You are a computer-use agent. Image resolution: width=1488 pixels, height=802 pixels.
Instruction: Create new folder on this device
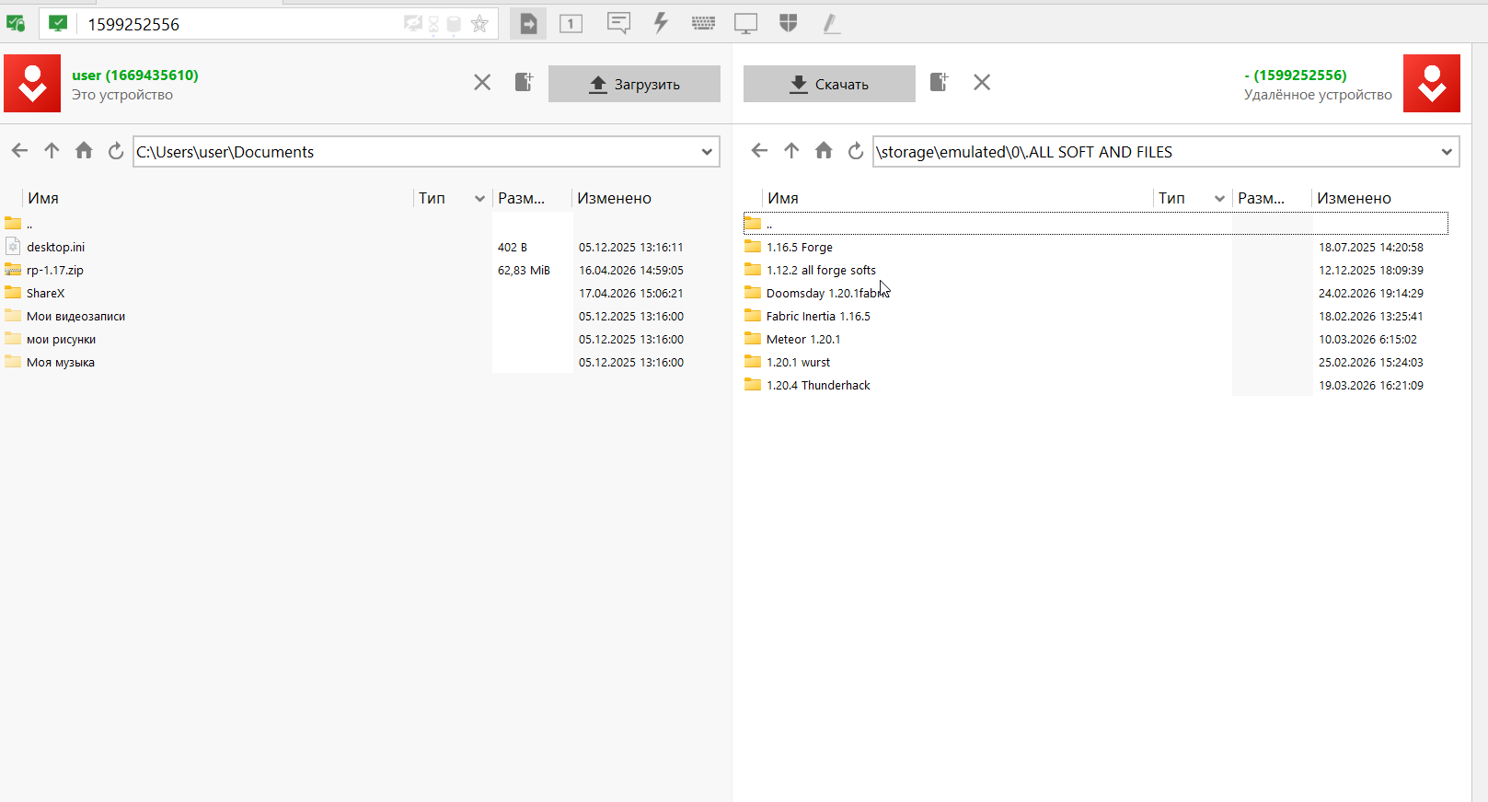pos(524,82)
